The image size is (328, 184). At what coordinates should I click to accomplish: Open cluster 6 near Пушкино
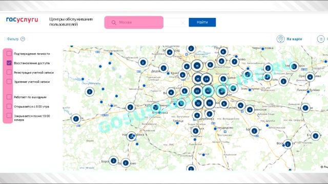(x=223, y=52)
